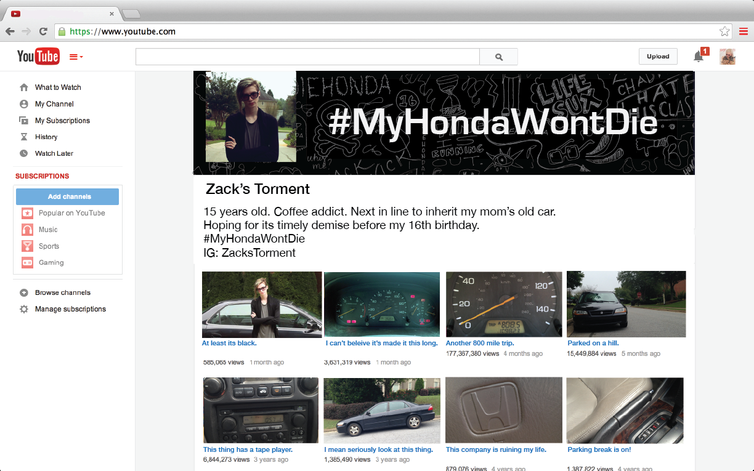This screenshot has width=754, height=471.
Task: Open account avatar in top right
Action: pyautogui.click(x=728, y=57)
